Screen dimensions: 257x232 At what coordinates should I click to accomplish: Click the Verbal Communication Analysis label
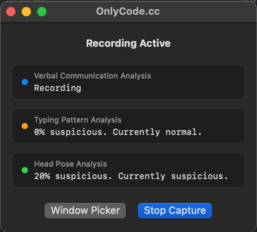(x=93, y=76)
